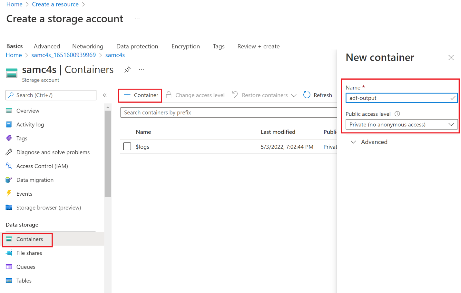Select the purple Tags icon in sidebar
The width and height of the screenshot is (461, 293).
coord(9,138)
